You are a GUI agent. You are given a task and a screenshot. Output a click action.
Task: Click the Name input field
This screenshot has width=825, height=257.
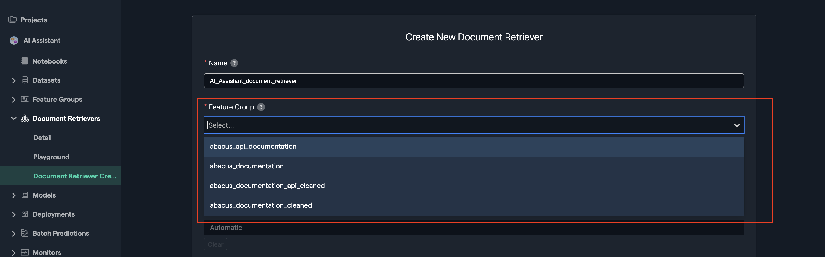pyautogui.click(x=473, y=81)
